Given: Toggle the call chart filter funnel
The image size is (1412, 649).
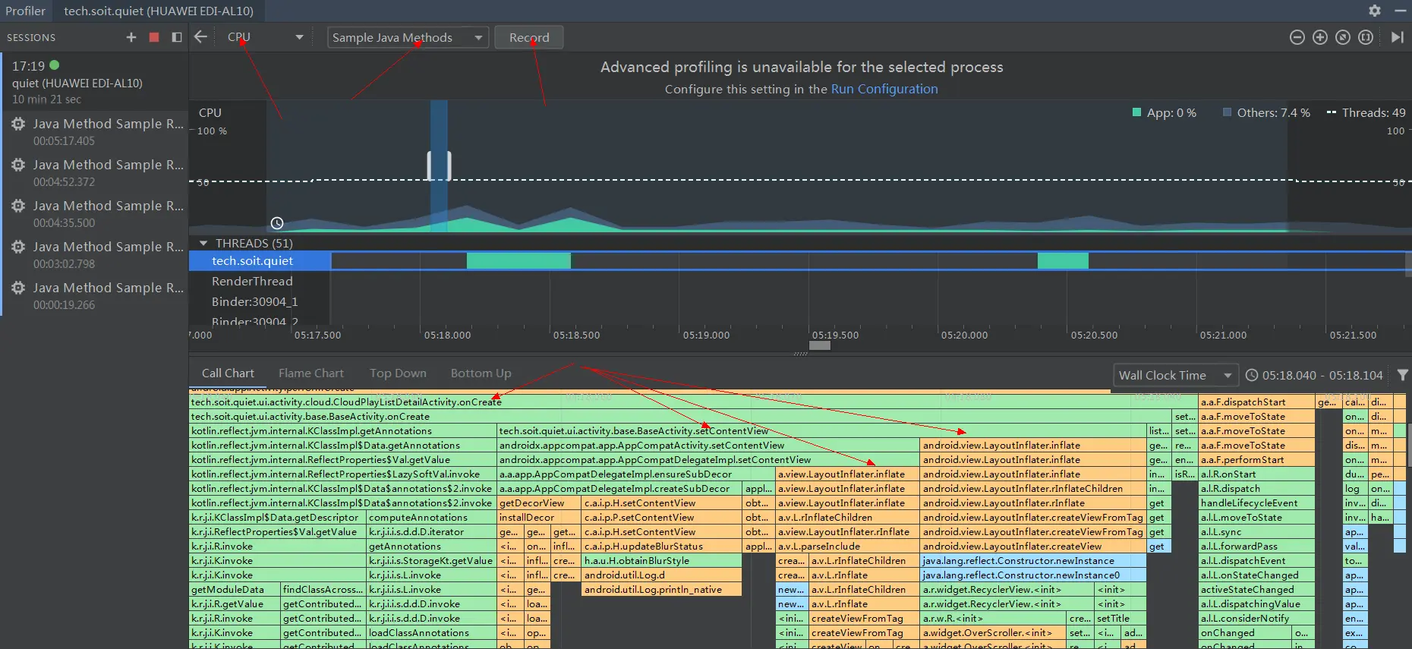Looking at the screenshot, I should (x=1402, y=375).
